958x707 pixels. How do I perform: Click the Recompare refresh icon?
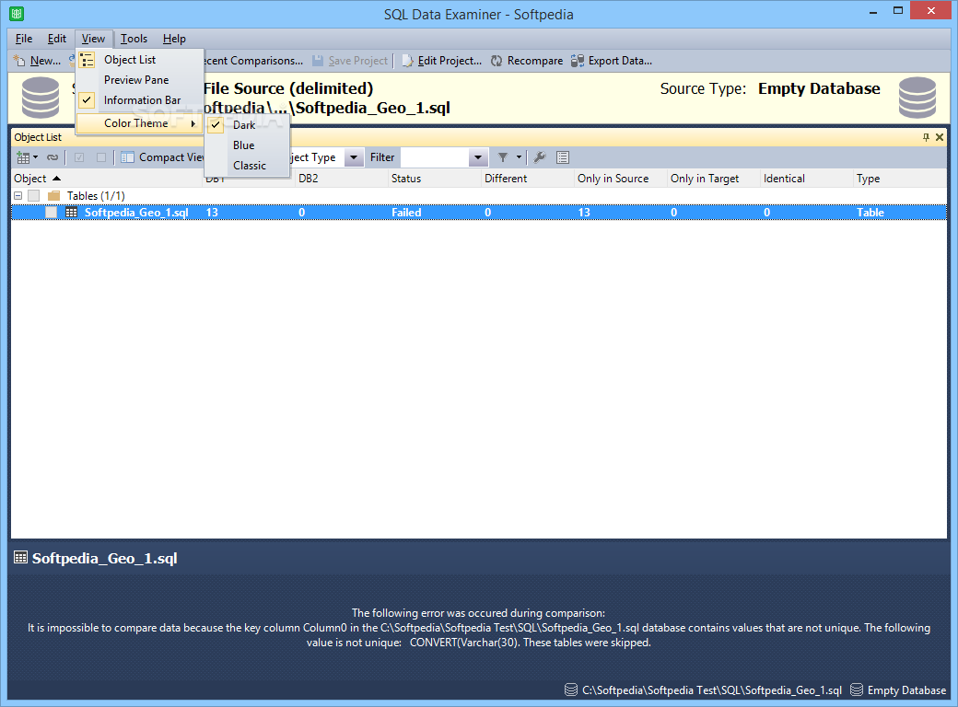point(497,61)
